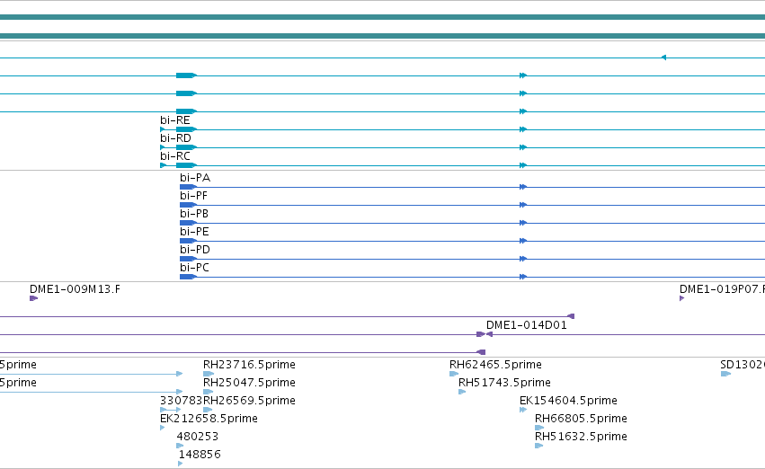
Task: Click the bi-PD protein label
Action: 195,250
